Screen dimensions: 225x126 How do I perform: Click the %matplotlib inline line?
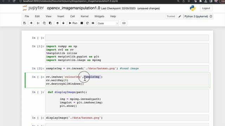[x=62, y=53]
